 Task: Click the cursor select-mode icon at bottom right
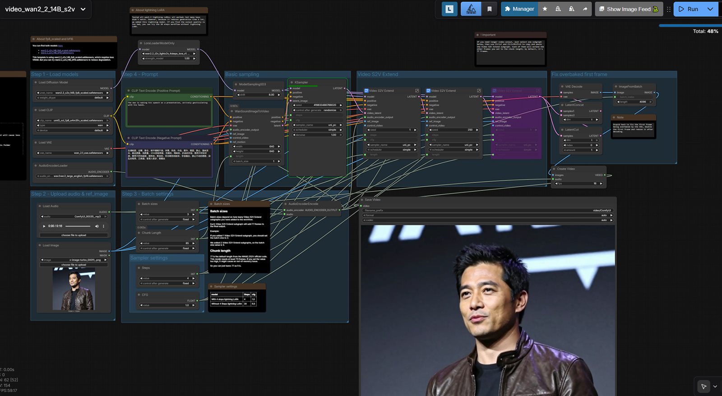click(x=703, y=387)
